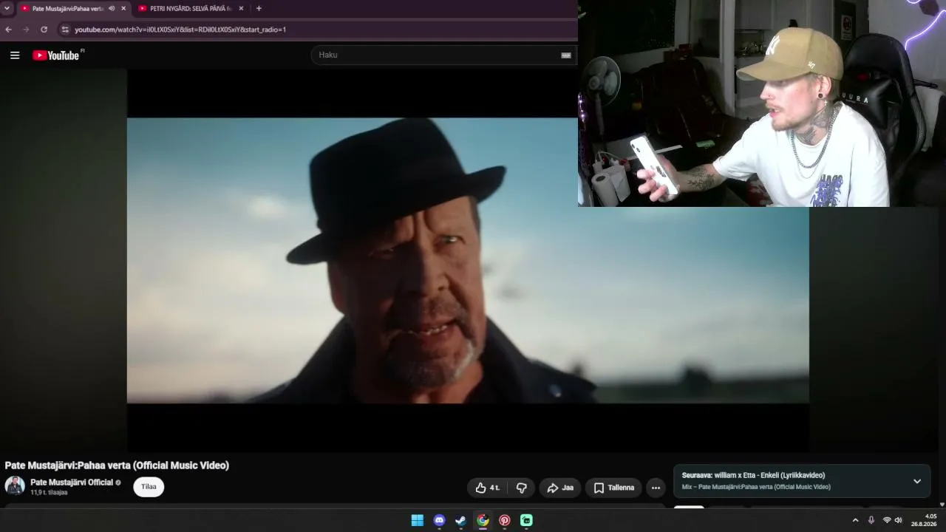Go back with the browser back arrow
The width and height of the screenshot is (946, 532).
click(x=9, y=30)
